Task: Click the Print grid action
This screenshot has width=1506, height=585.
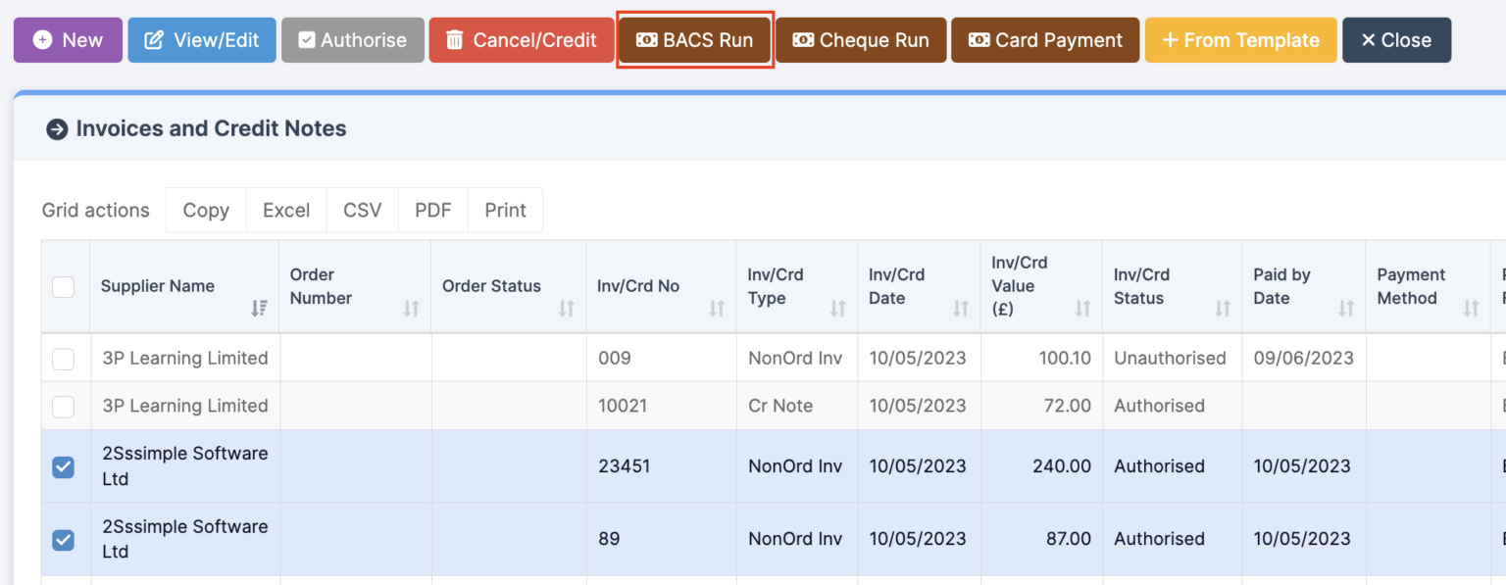Action: coord(505,211)
